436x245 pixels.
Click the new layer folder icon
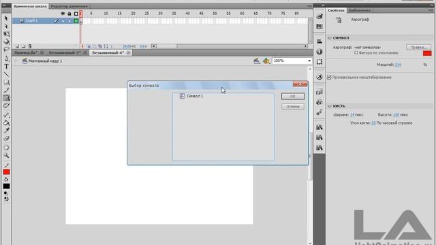[23, 46]
